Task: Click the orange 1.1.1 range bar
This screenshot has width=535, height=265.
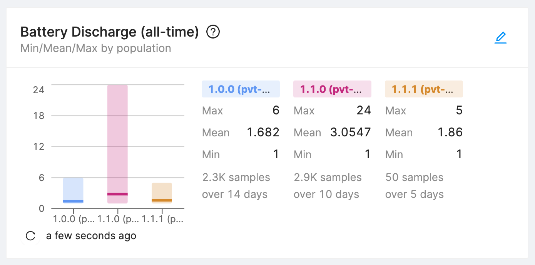Action: coord(162,190)
